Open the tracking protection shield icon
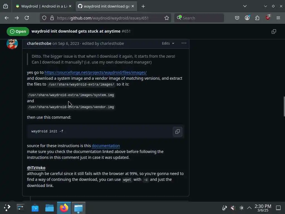The height and width of the screenshot is (214, 285). pos(44,18)
